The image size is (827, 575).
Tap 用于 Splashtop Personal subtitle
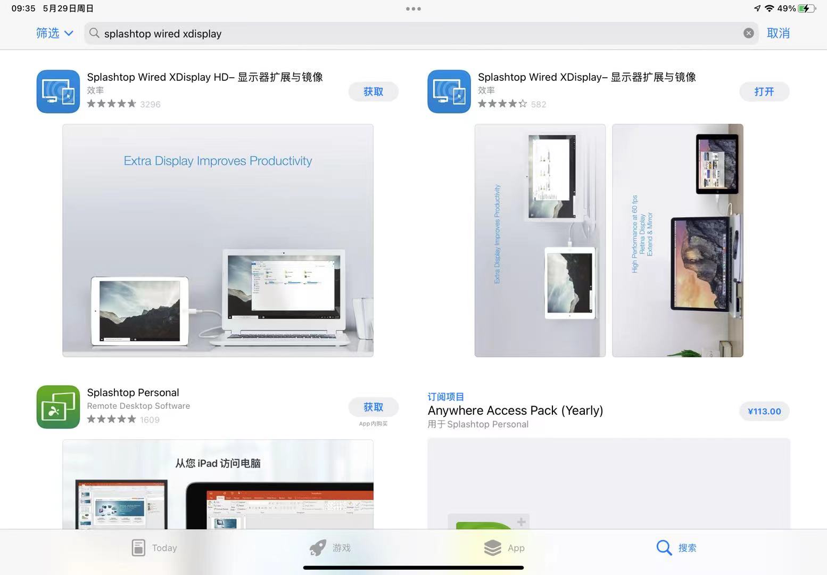pos(478,424)
